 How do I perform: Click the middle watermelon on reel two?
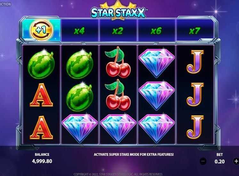[x=80, y=97]
